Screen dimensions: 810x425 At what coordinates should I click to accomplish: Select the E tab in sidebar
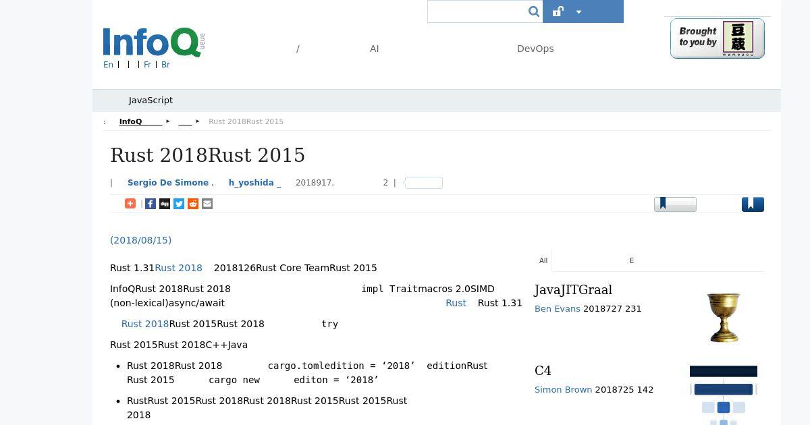pos(632,260)
